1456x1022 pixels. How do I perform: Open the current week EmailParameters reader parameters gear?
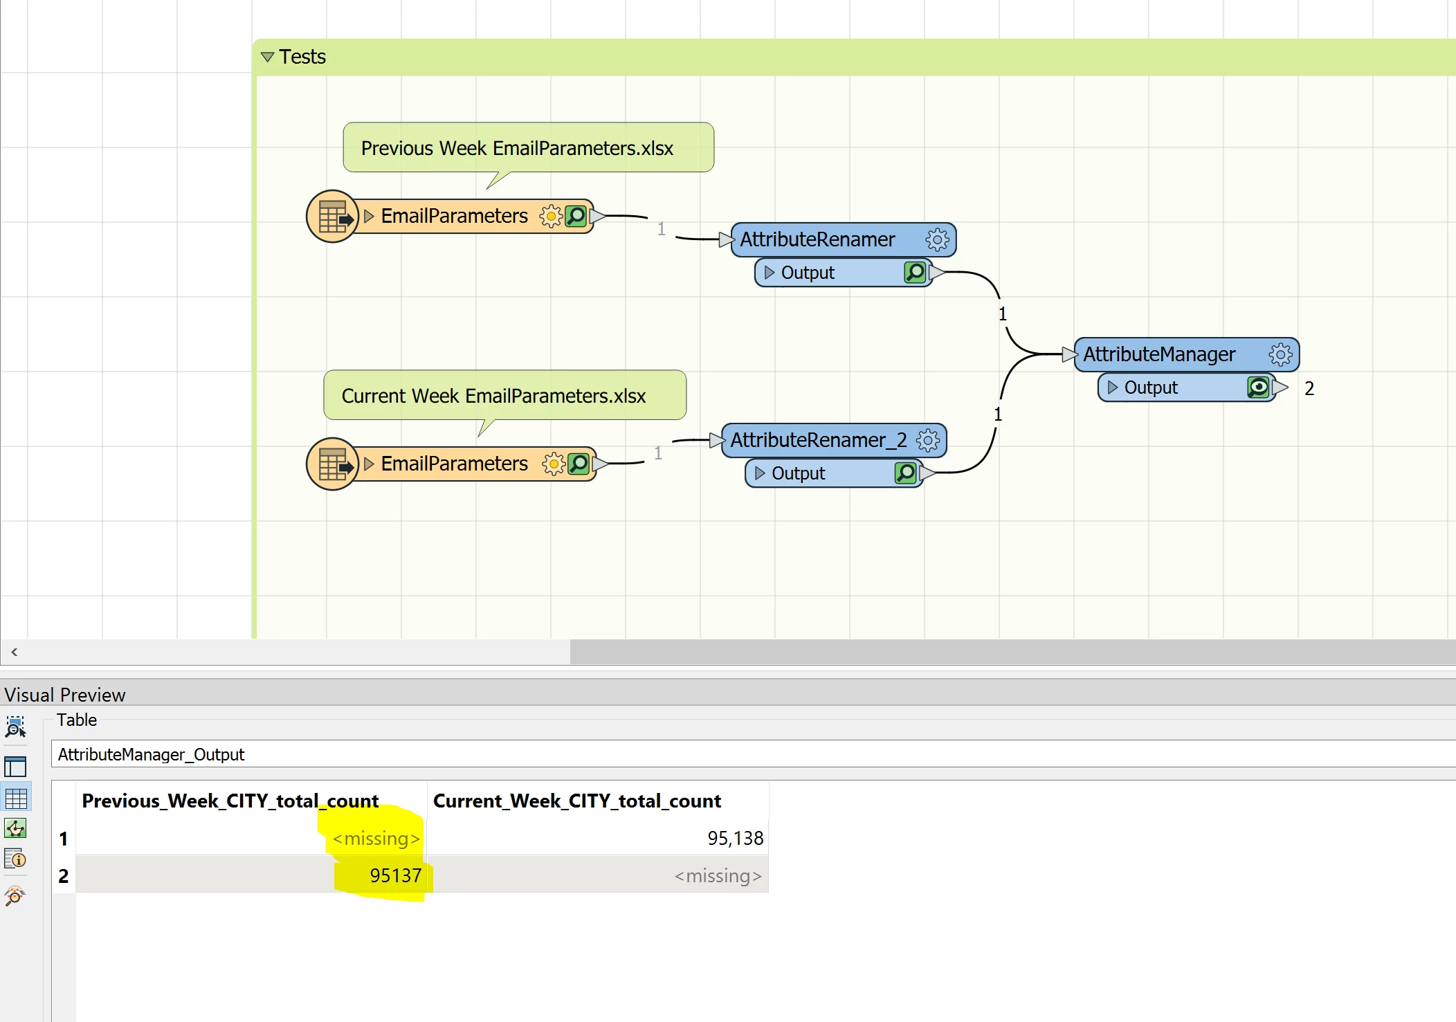tap(553, 464)
